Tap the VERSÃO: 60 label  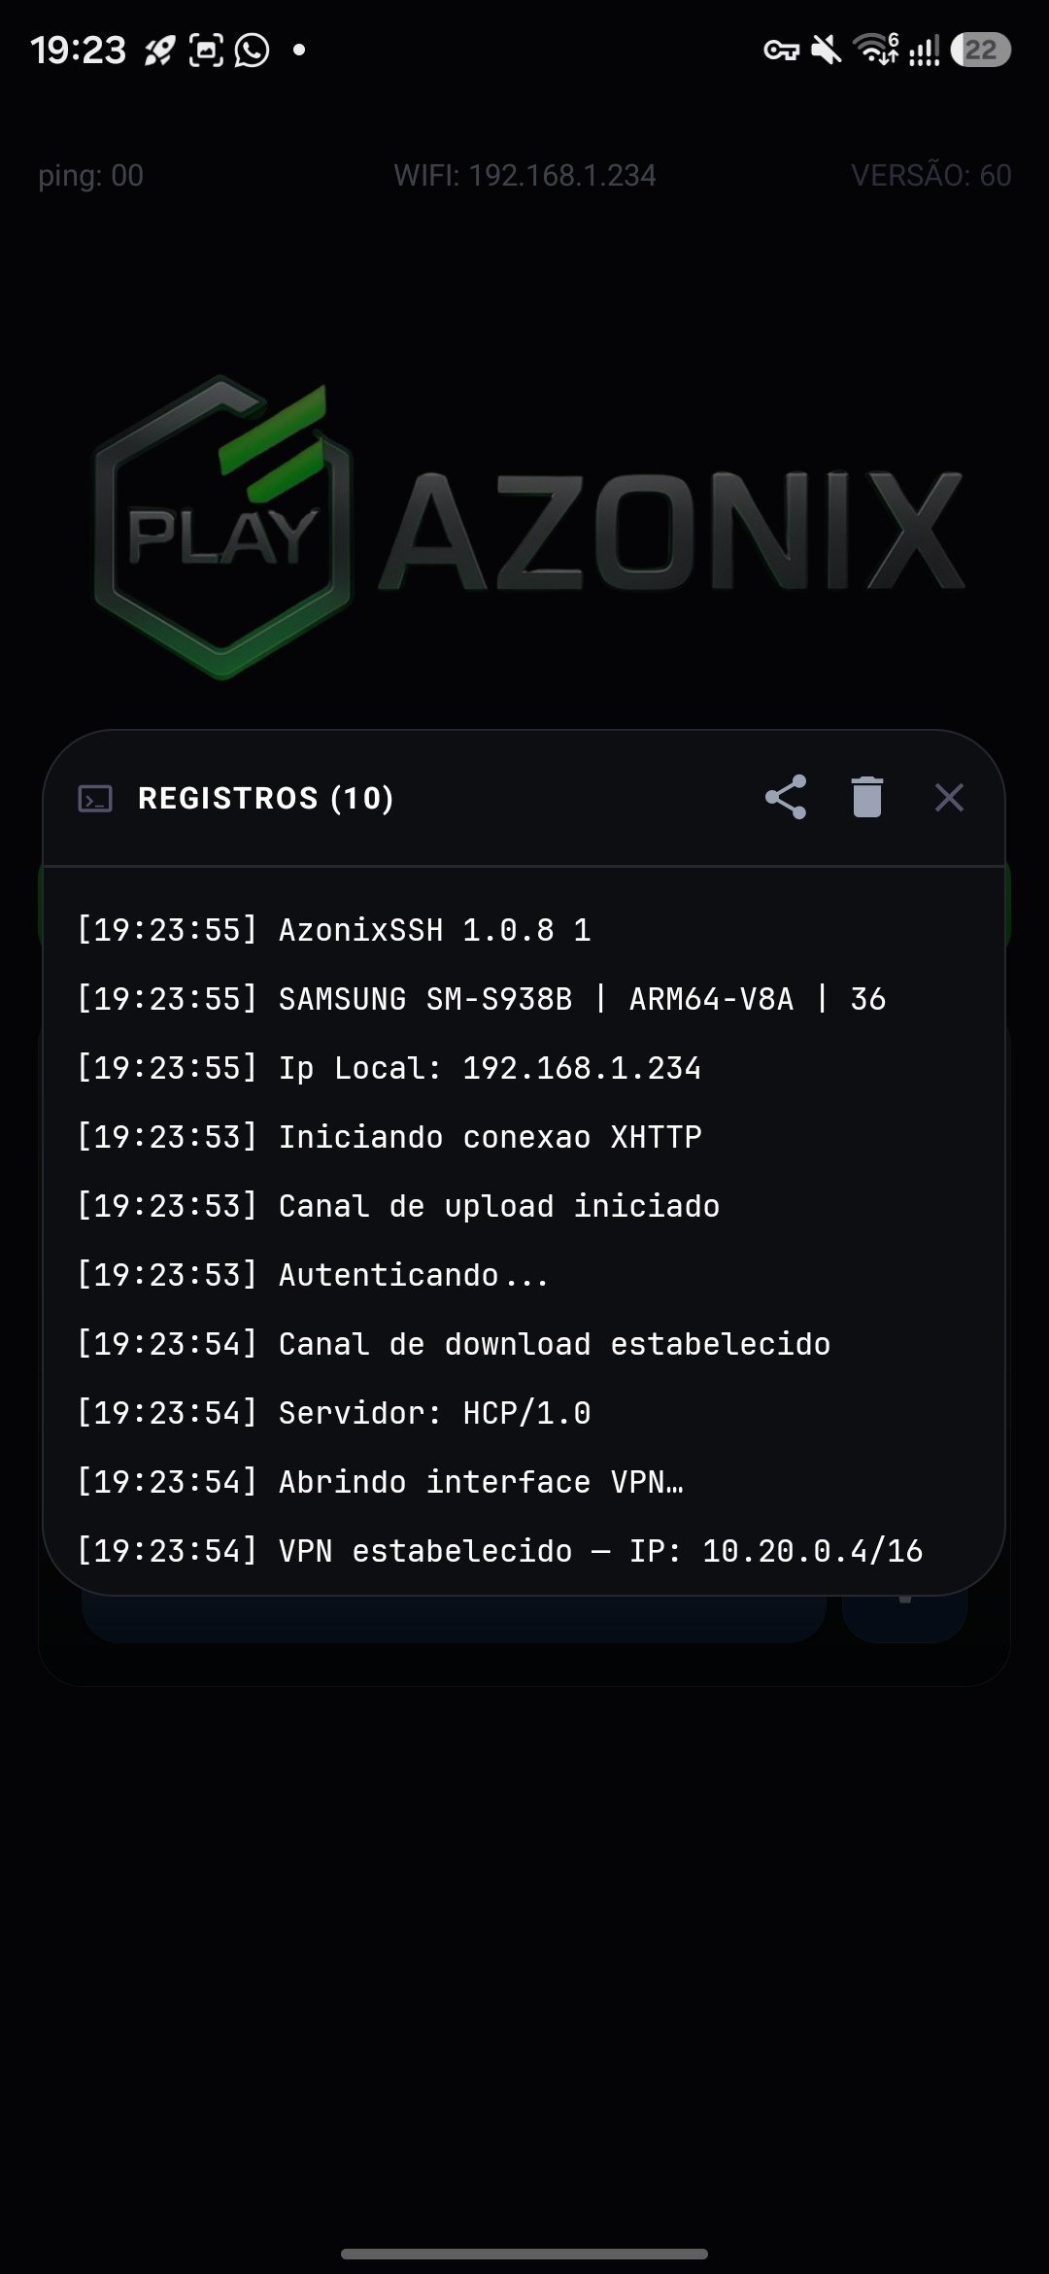(931, 175)
